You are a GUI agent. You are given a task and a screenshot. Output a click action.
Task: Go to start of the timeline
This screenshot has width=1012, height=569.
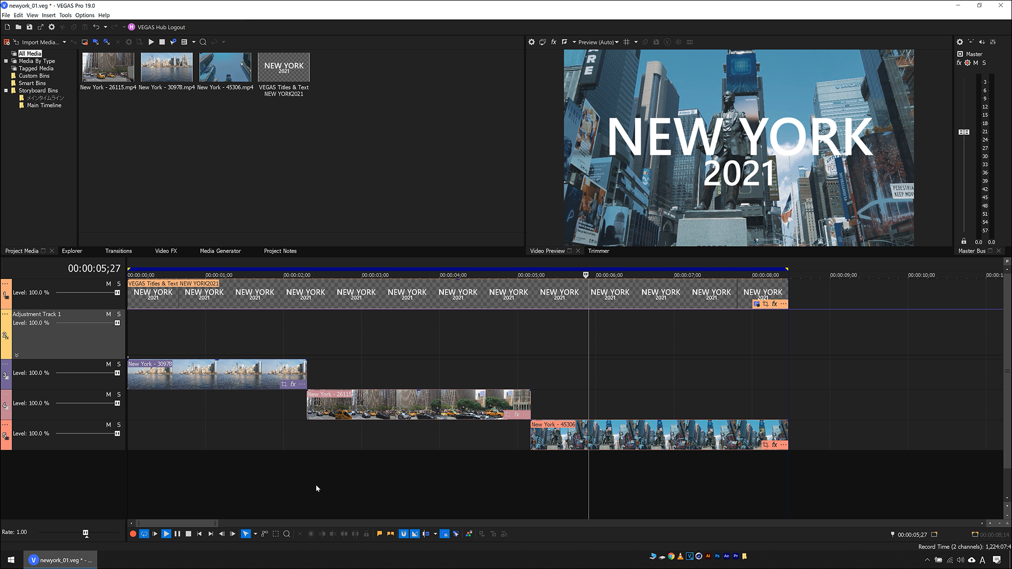pyautogui.click(x=199, y=534)
